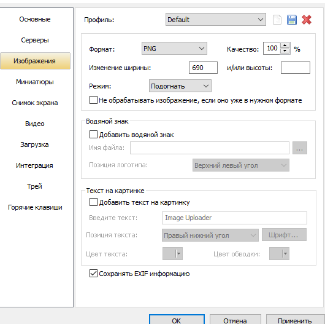
Task: Click the 'Изменение ширины' field with 690
Action: (203, 68)
